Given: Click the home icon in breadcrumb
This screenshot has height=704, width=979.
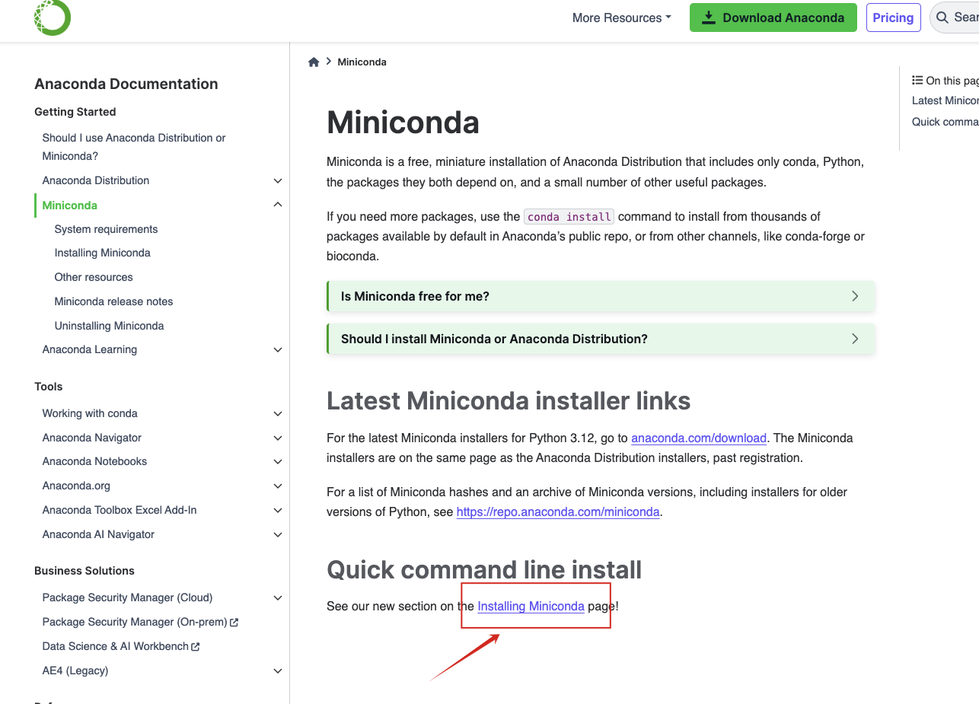Looking at the screenshot, I should pyautogui.click(x=314, y=62).
